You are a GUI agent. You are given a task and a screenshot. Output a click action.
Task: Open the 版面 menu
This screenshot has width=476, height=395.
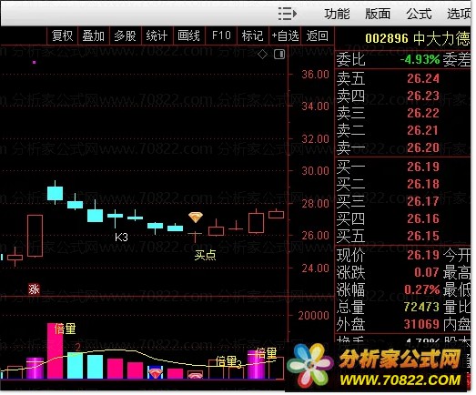tap(378, 14)
